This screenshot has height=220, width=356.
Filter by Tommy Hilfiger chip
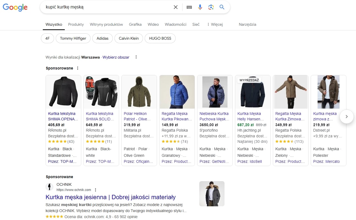tap(73, 38)
